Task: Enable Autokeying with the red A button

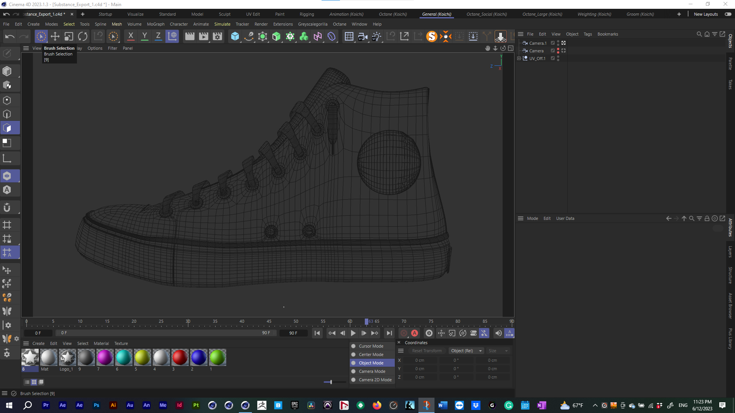Action: tap(415, 333)
